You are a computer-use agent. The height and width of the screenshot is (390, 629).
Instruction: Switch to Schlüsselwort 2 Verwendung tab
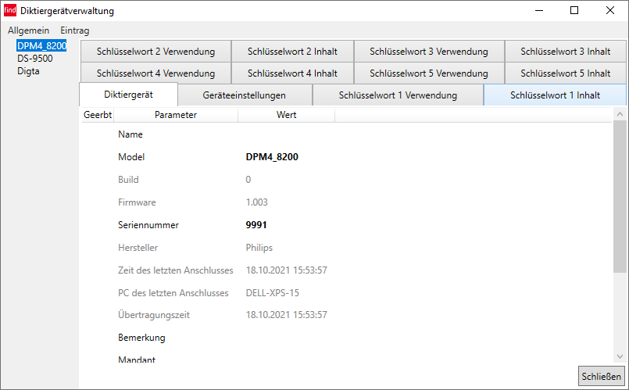click(155, 52)
